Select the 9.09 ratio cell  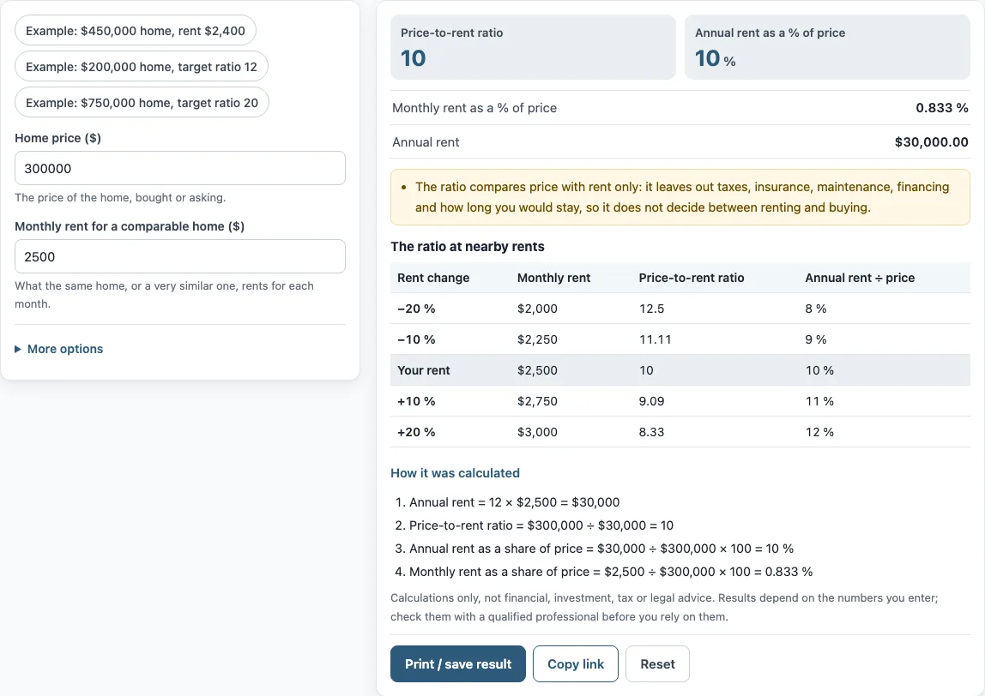pyautogui.click(x=651, y=401)
